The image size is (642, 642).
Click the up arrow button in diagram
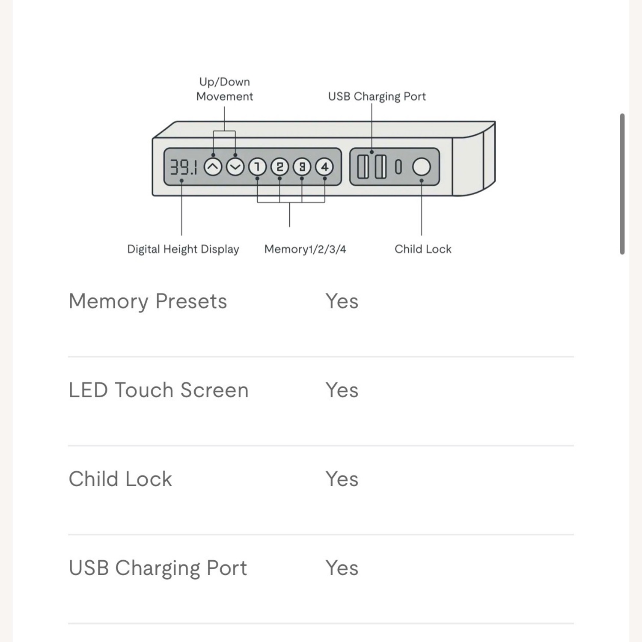pos(213,167)
